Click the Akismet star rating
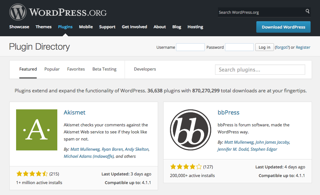The height and width of the screenshot is (195, 320). click(32, 174)
